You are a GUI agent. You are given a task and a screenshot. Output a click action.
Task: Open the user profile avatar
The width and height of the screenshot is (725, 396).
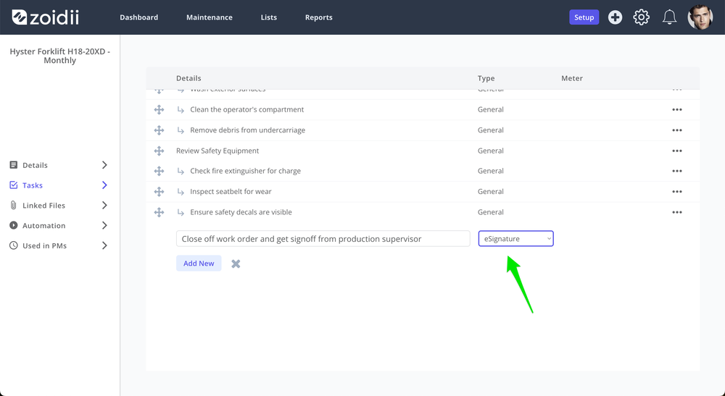pos(700,17)
